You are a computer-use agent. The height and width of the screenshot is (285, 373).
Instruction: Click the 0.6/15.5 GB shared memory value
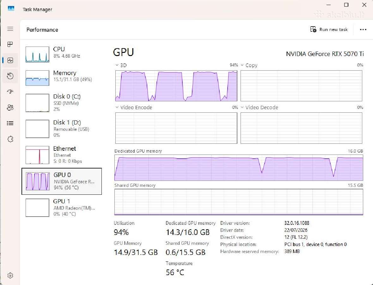pos(186,252)
